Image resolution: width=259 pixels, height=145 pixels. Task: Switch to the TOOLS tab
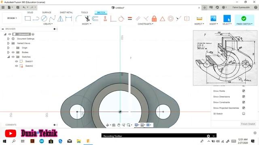click(x=85, y=12)
